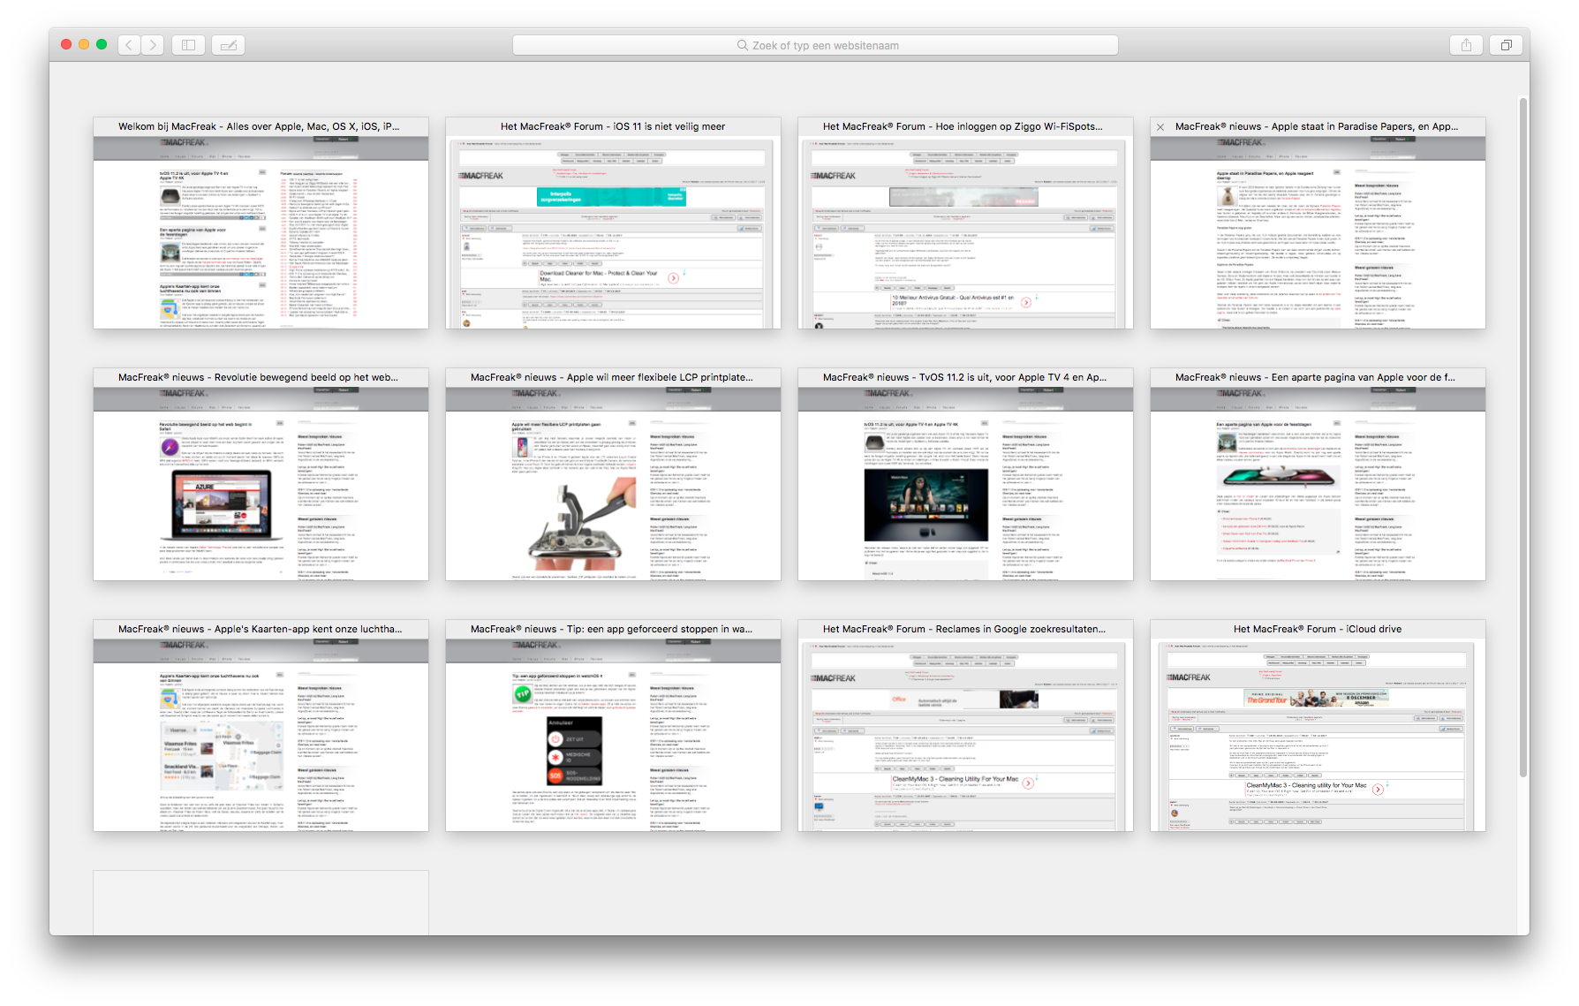Viewport: 1579px width, 1006px height.
Task: Click Download Cleaner for Mac ad arrow
Action: pos(673,277)
